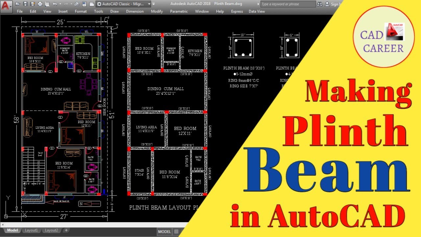Image resolution: width=421 pixels, height=237 pixels.
Task: Click the binoculars search icon
Action: coord(319,4)
